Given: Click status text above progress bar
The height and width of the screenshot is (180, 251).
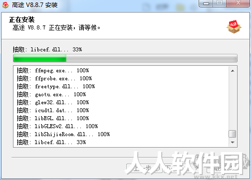Looking at the screenshot, I should (x=47, y=49).
